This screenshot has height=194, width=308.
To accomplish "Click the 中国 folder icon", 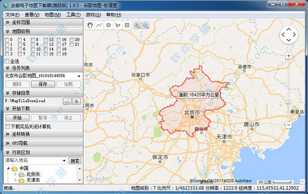I will 15,168.
